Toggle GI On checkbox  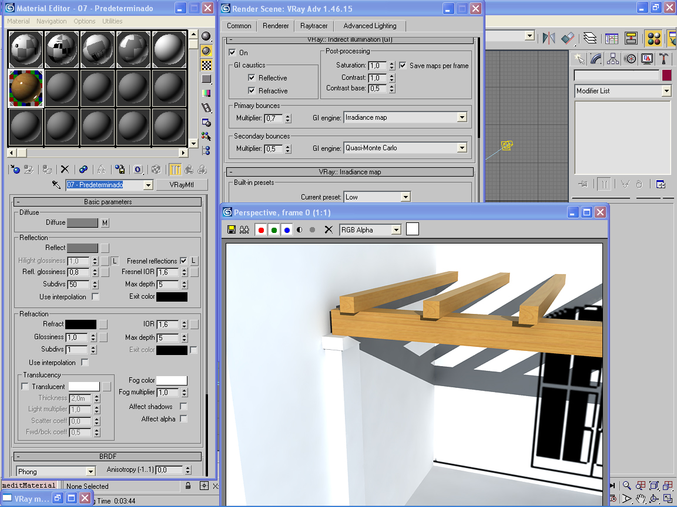pos(232,53)
